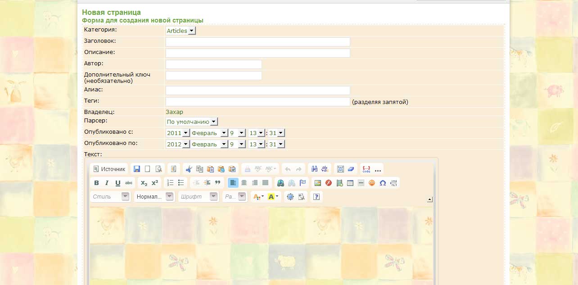This screenshot has width=578, height=285.
Task: Toggle Italic formatting
Action: coord(107,183)
